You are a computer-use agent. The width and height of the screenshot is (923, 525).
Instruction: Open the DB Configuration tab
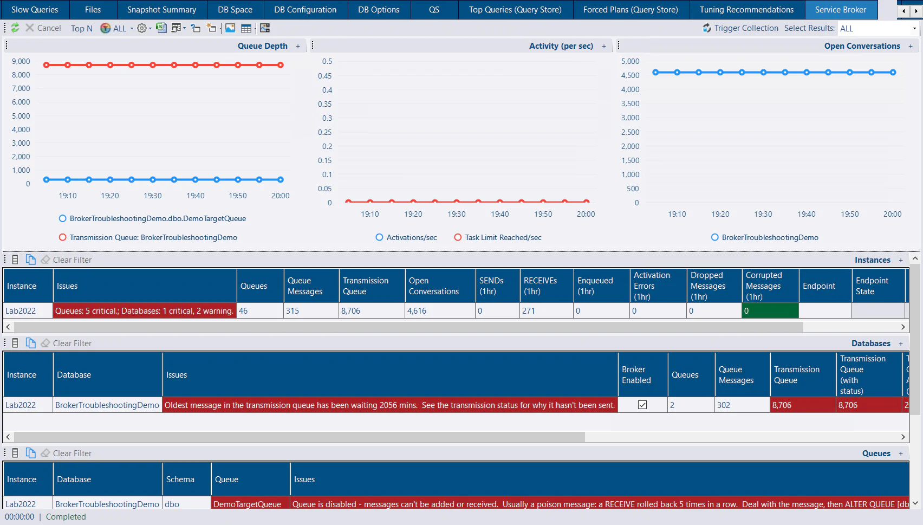click(x=305, y=10)
